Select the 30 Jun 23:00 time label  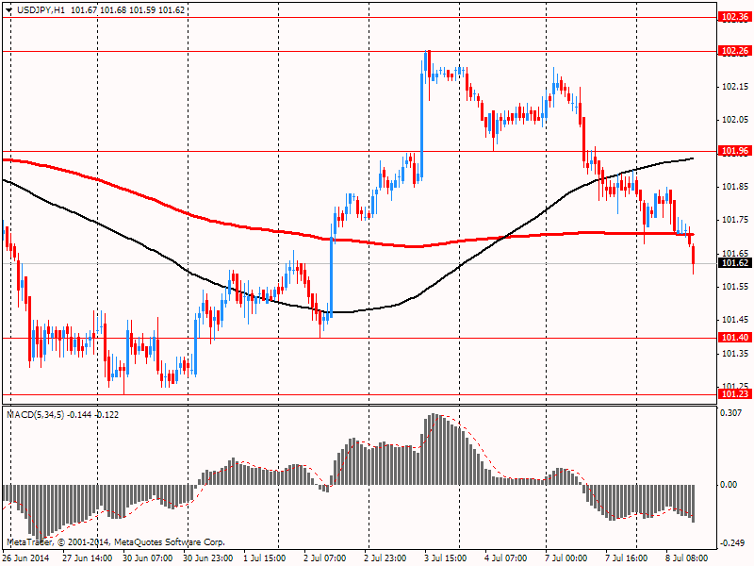(208, 558)
